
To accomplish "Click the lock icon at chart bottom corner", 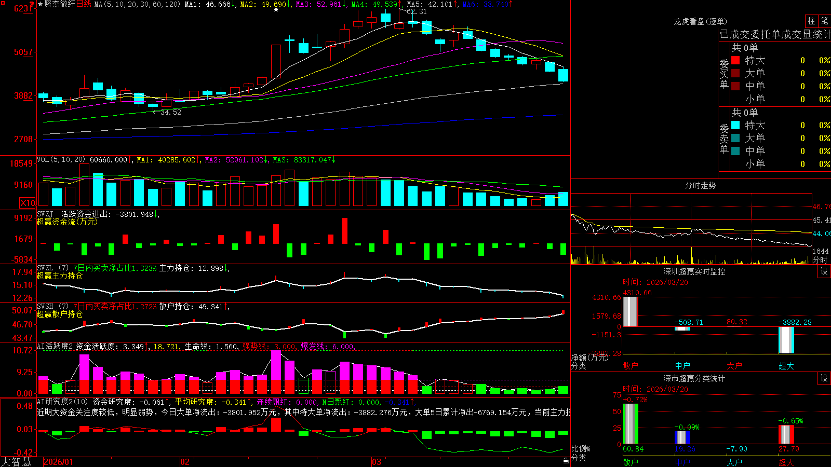I will coord(566,460).
